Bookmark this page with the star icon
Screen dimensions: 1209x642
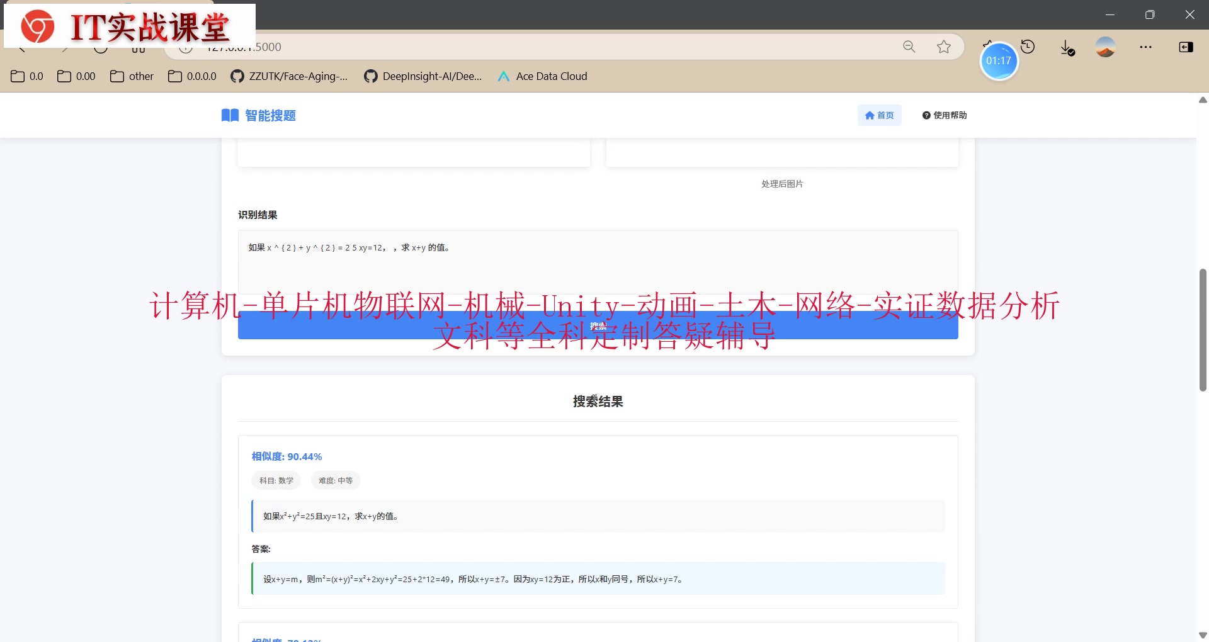click(x=943, y=47)
